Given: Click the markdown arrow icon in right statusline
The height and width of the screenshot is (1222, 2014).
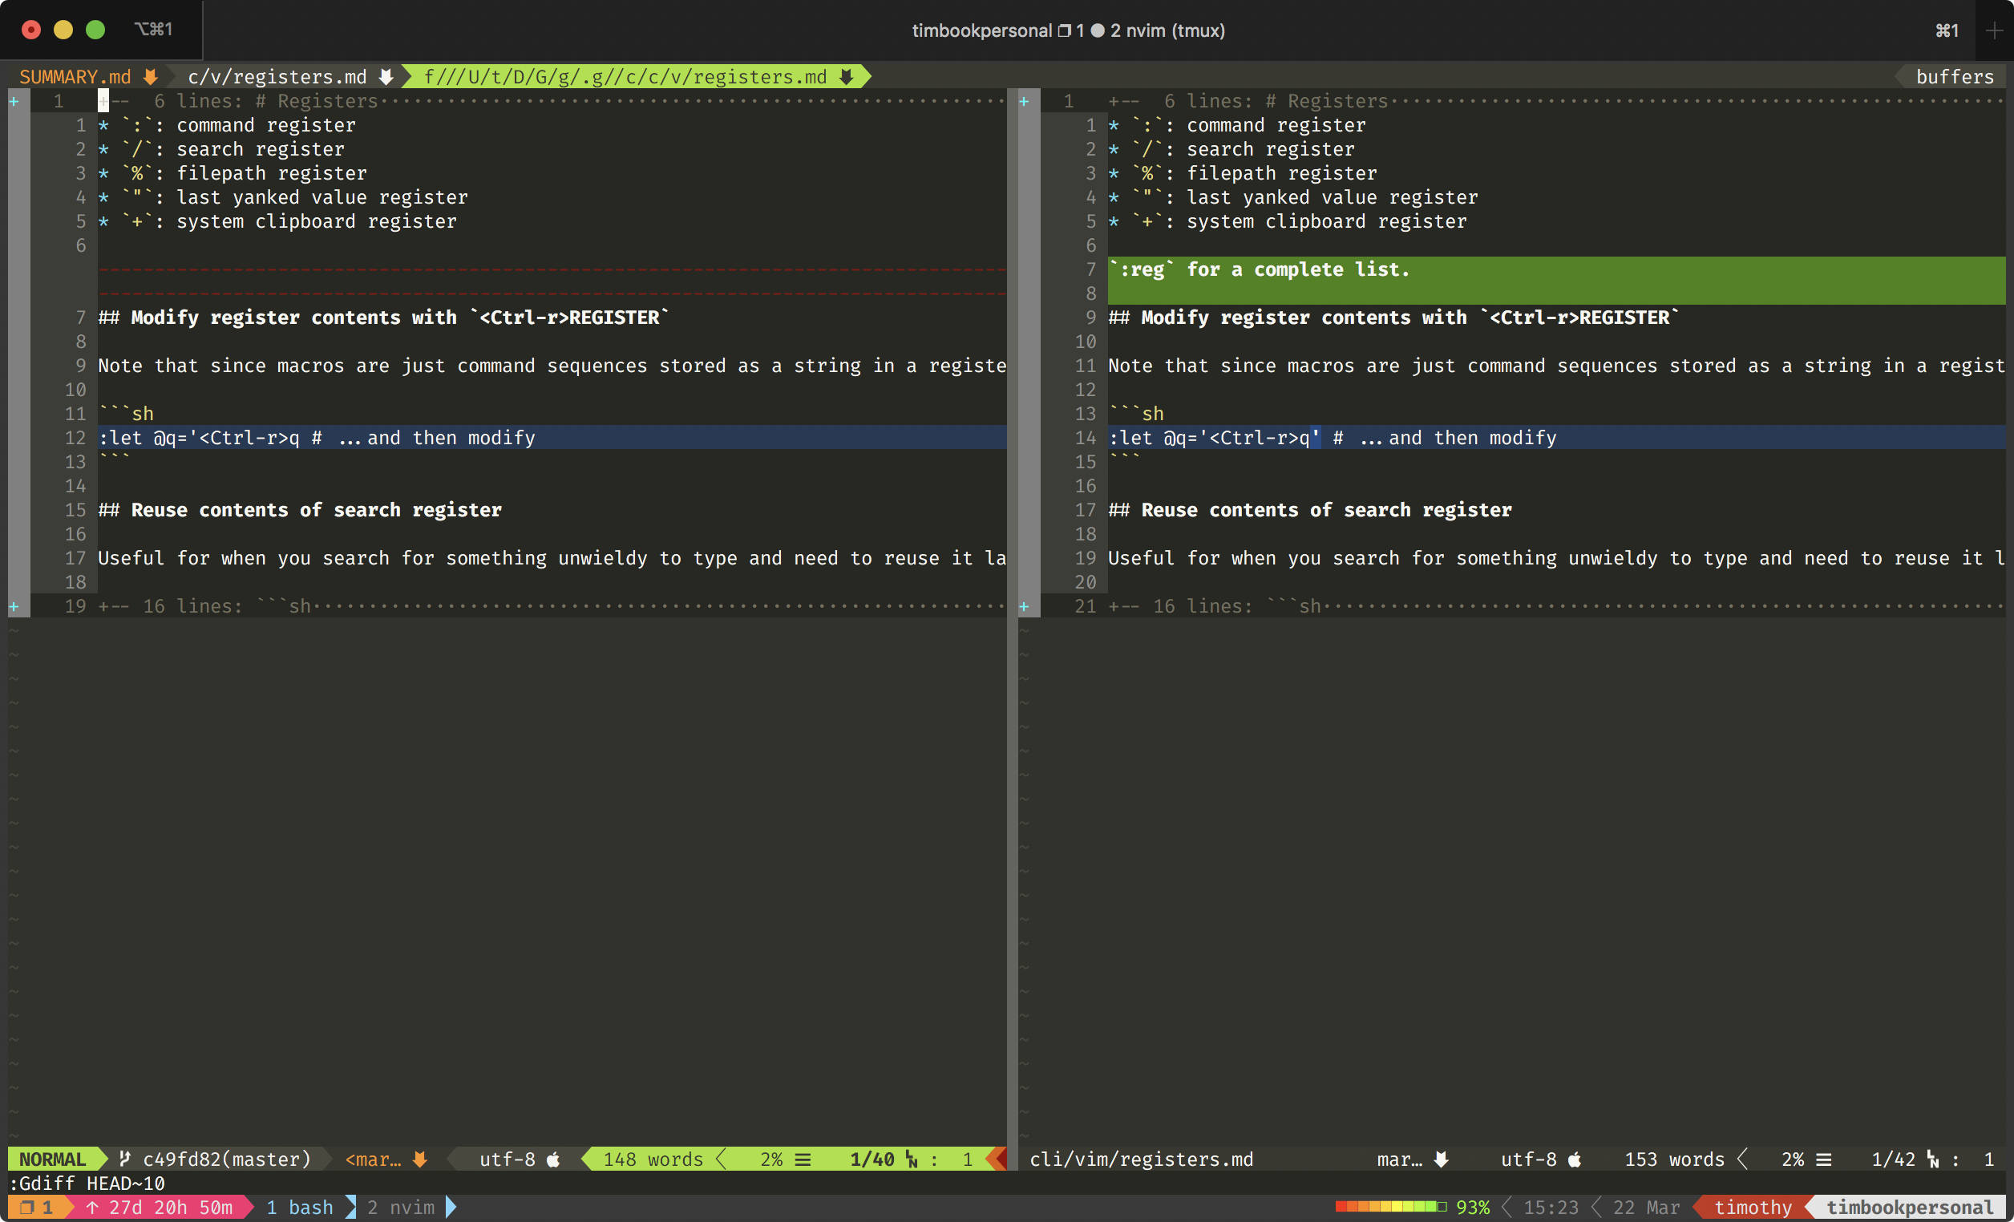Looking at the screenshot, I should click(1441, 1159).
